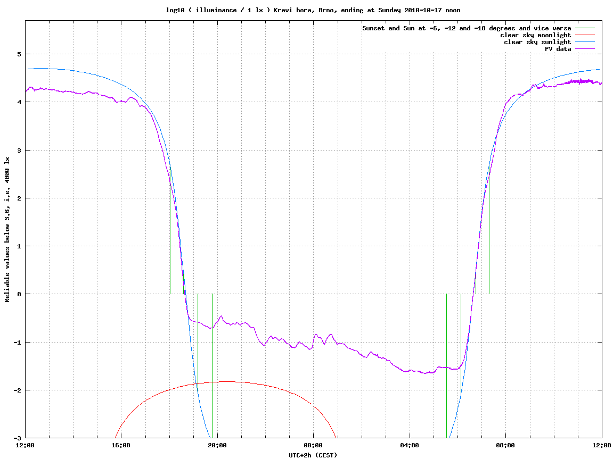613x459 pixels.
Task: Click the blue sunlight legend line sample
Action: pyautogui.click(x=585, y=42)
